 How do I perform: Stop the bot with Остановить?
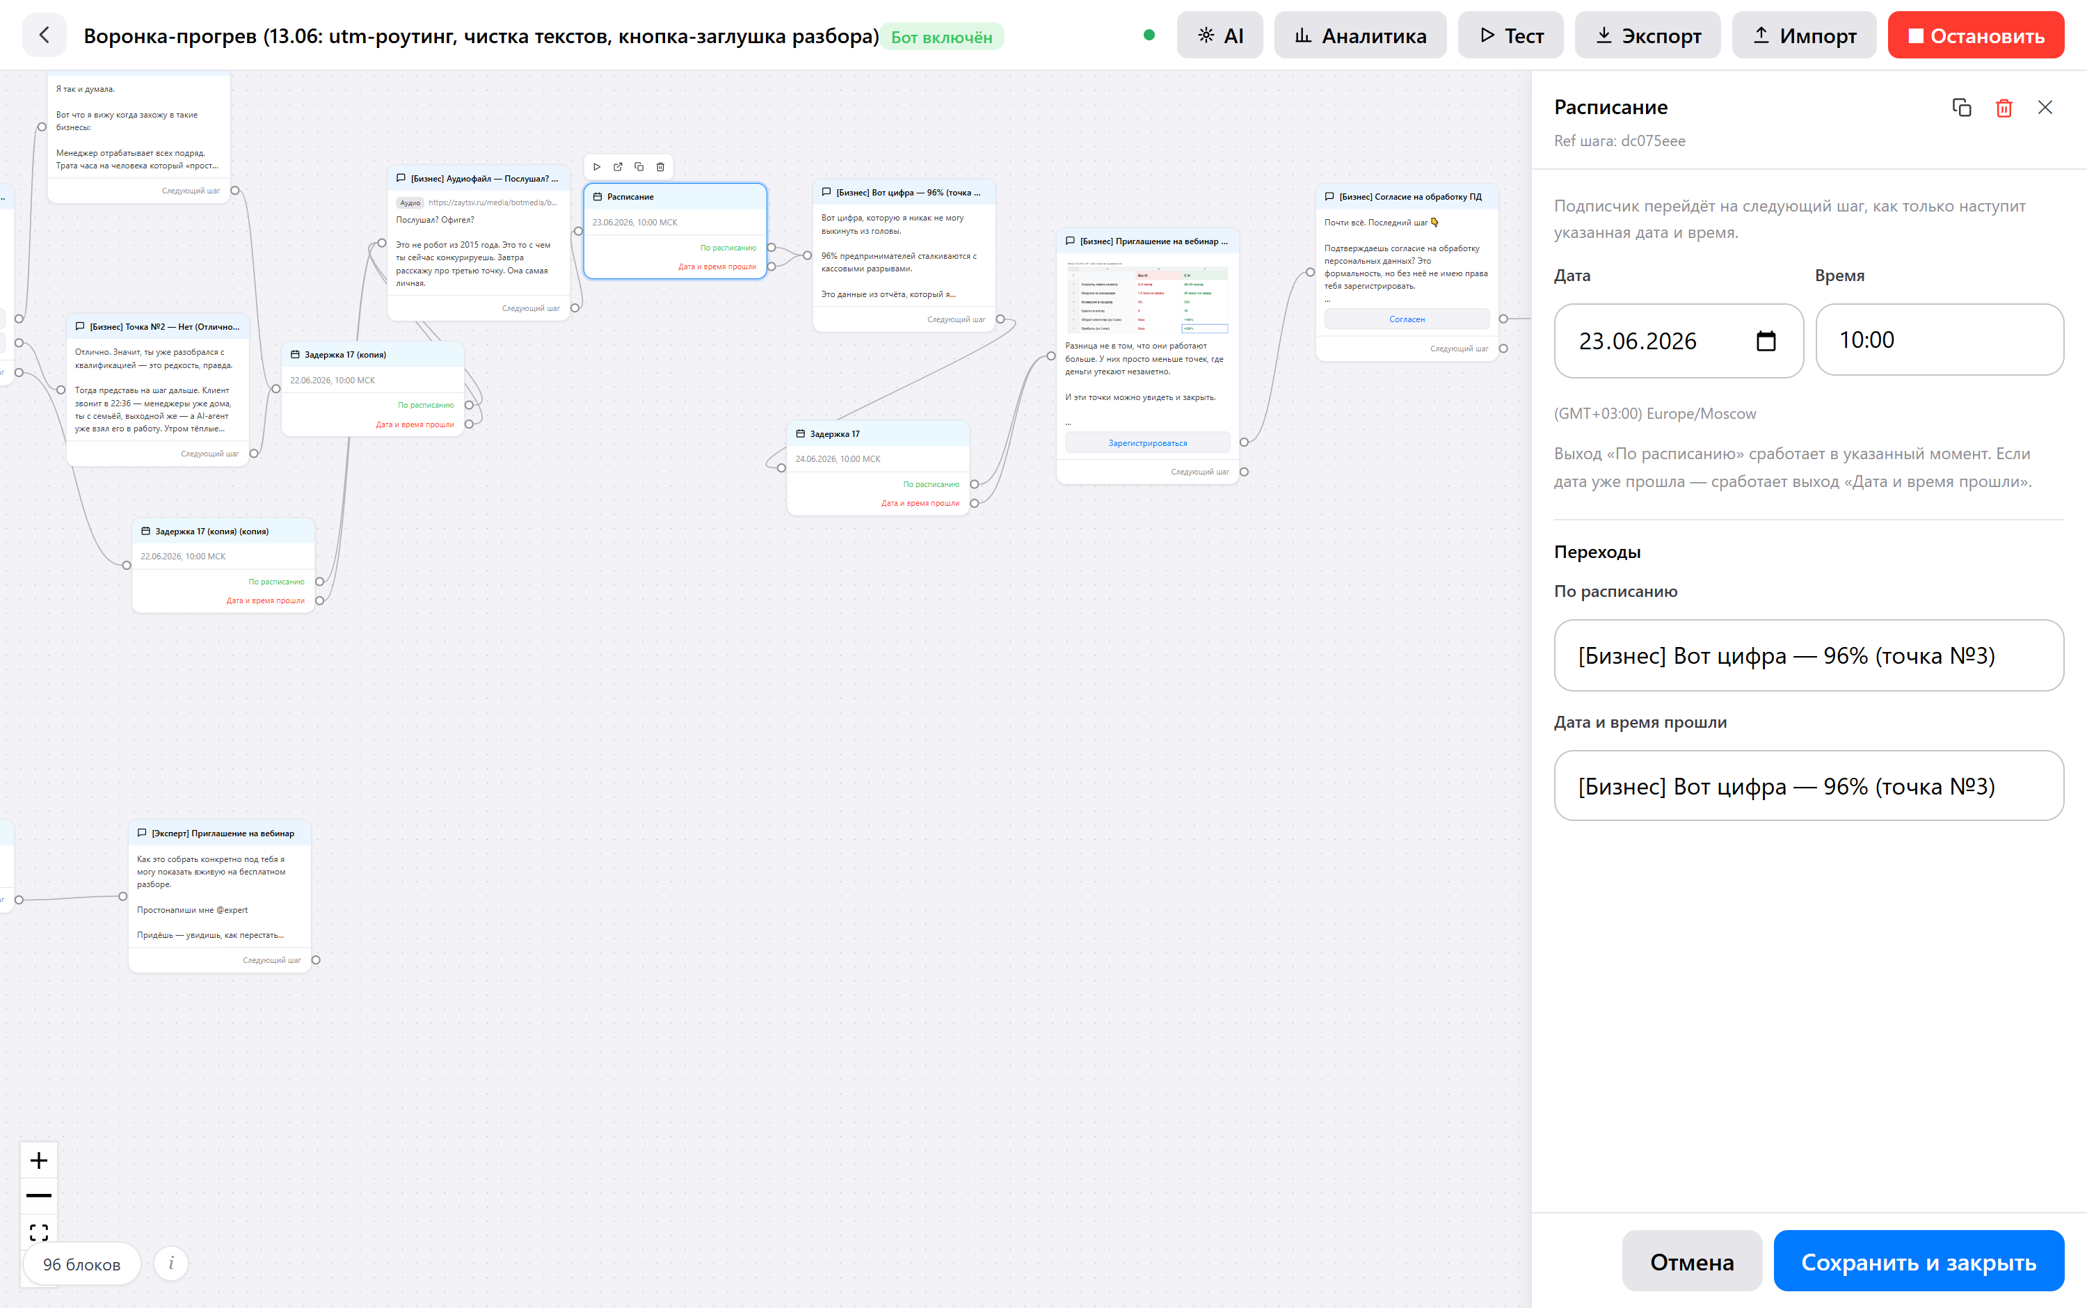pos(1976,35)
